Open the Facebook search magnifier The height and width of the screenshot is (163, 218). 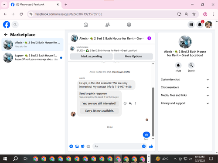click(x=15, y=25)
